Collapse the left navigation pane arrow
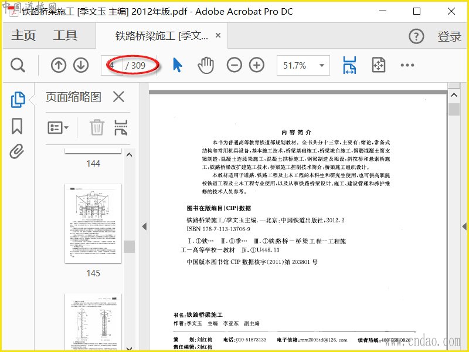Viewport: 469px width, 352px height. coord(144,226)
